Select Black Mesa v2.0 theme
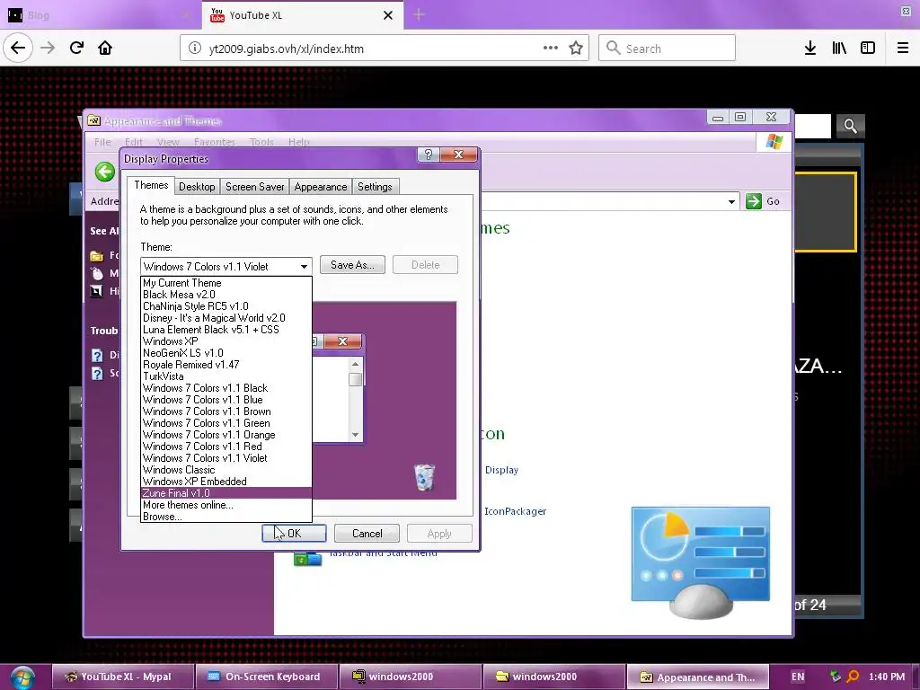Screen dimensions: 920x690 [x=226, y=295]
